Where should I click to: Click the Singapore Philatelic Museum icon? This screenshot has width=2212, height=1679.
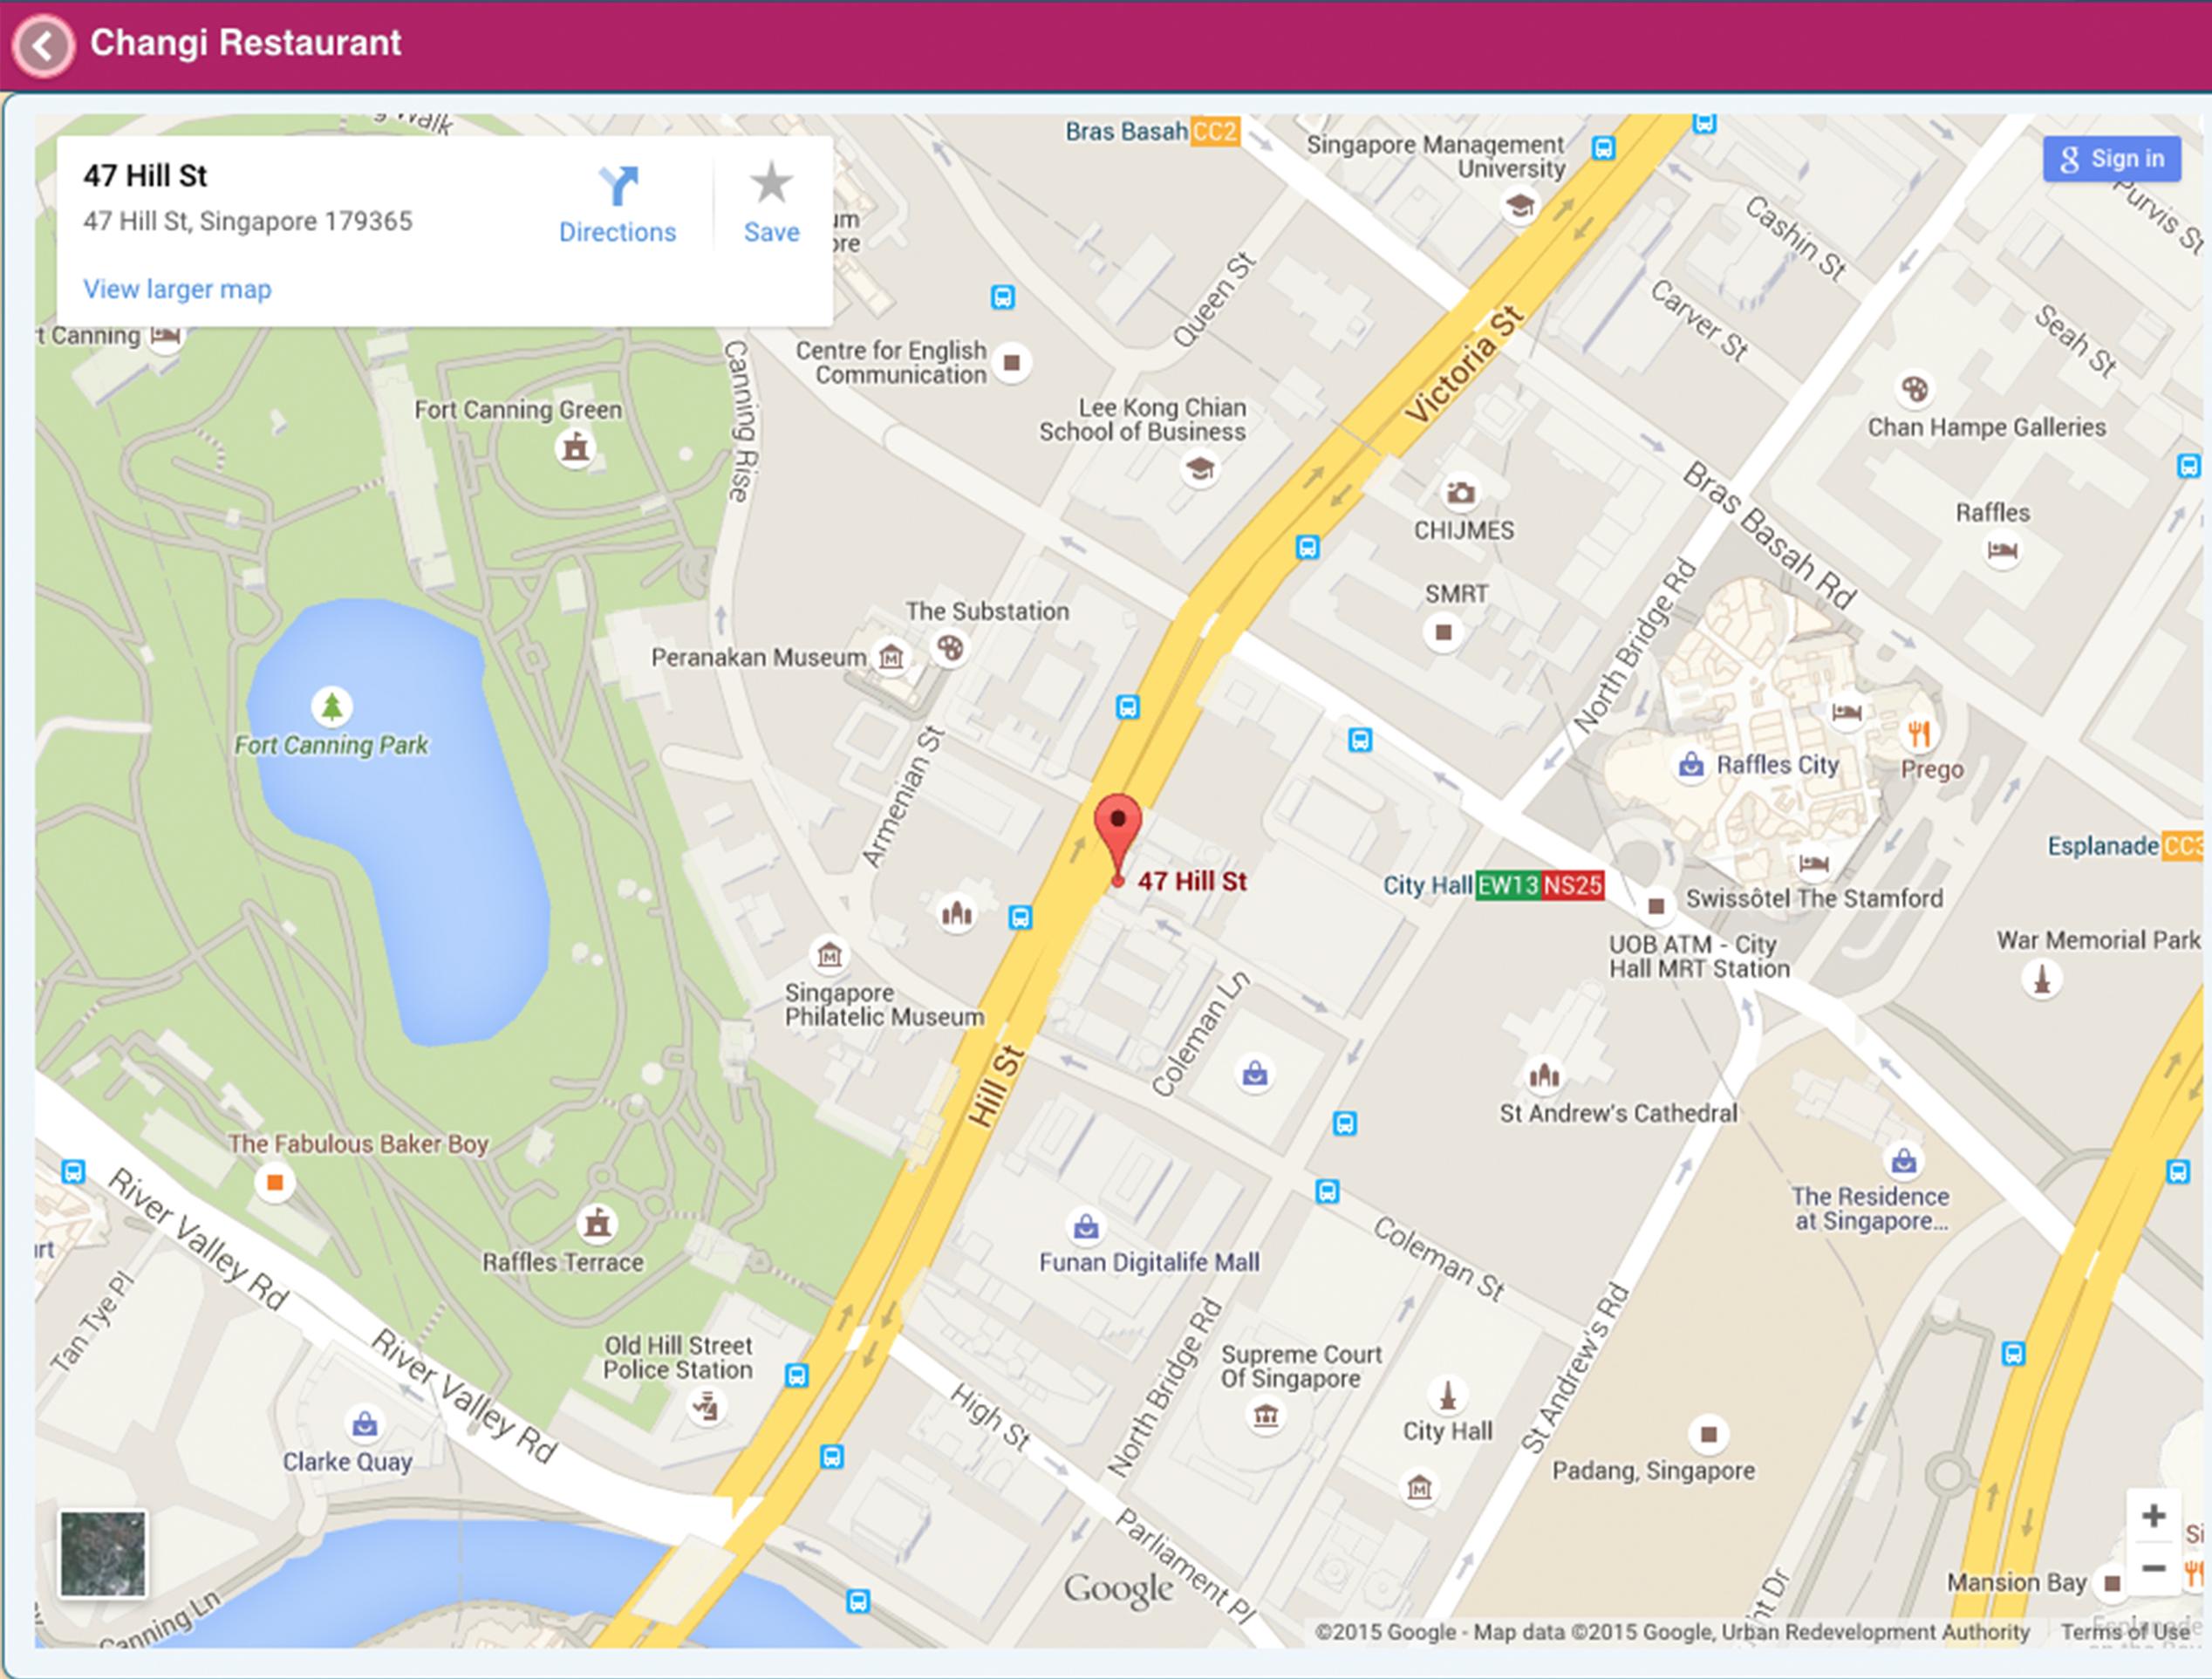tap(829, 955)
